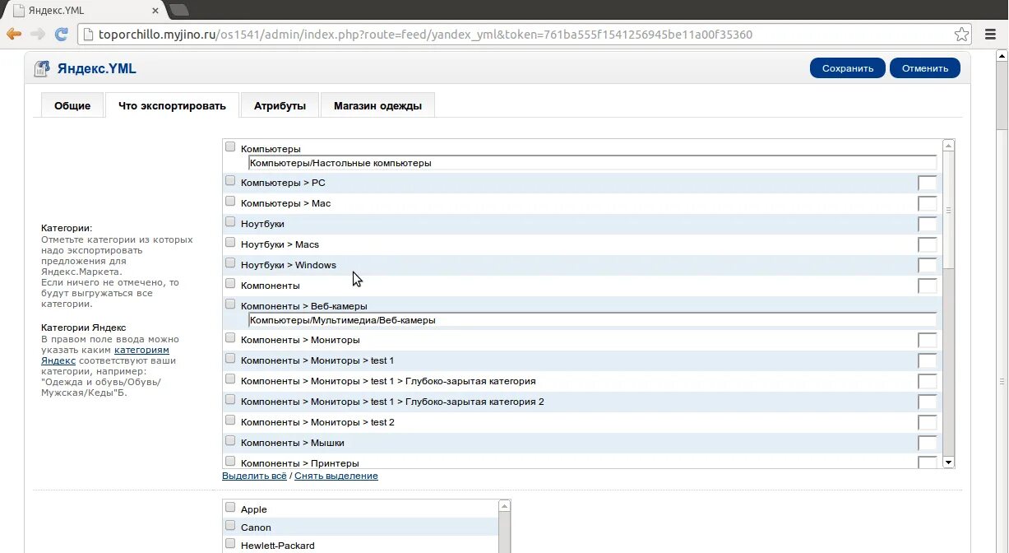
Task: Switch to the Магазин одежды tab
Action: click(377, 105)
